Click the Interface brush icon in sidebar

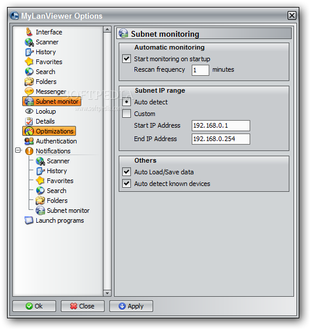29,32
